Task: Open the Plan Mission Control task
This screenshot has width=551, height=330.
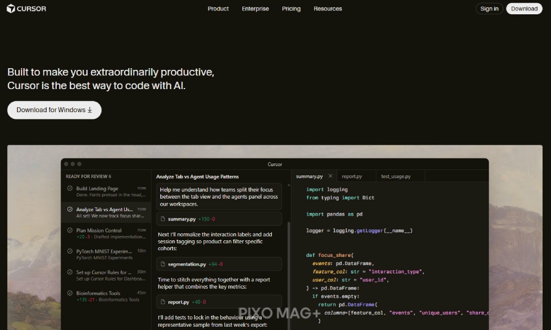Action: tap(106, 234)
